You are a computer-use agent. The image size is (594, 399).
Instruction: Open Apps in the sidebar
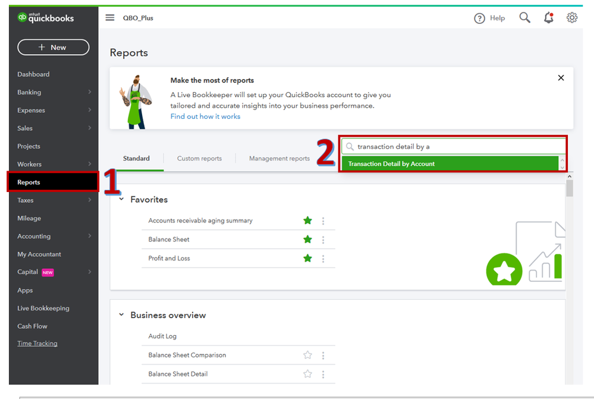pos(25,290)
